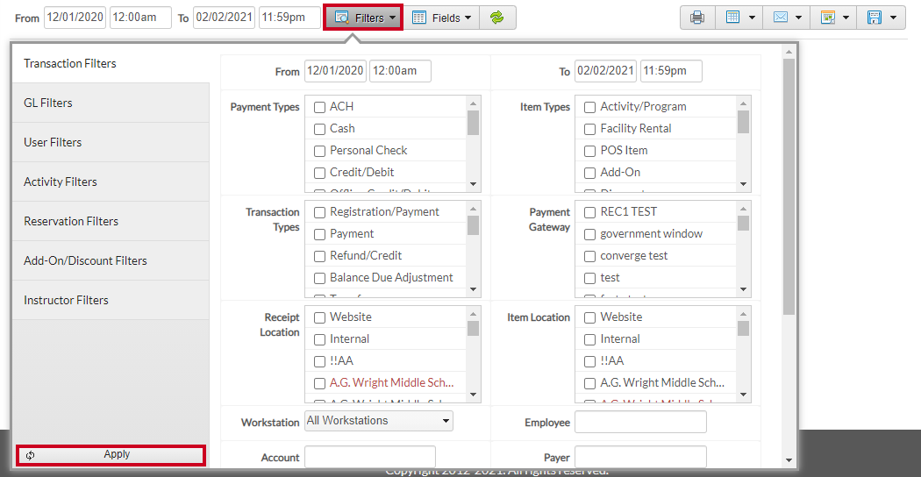Expand the save icon dropdown arrow
The width and height of the screenshot is (921, 477).
(894, 18)
